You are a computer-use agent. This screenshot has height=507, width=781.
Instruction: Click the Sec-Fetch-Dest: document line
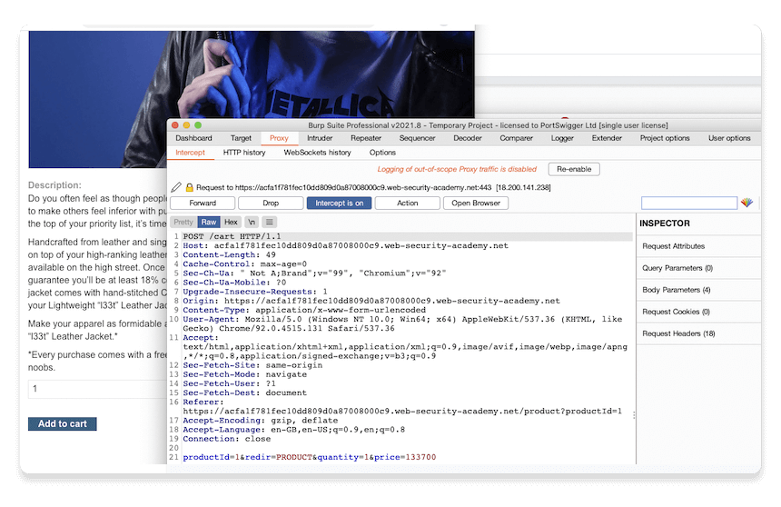click(244, 393)
